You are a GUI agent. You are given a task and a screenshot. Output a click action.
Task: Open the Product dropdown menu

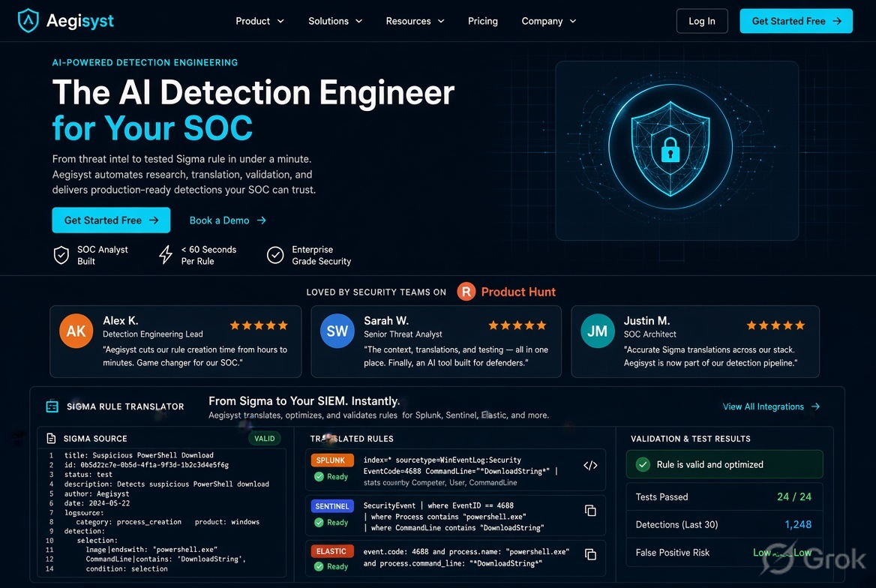click(x=259, y=21)
